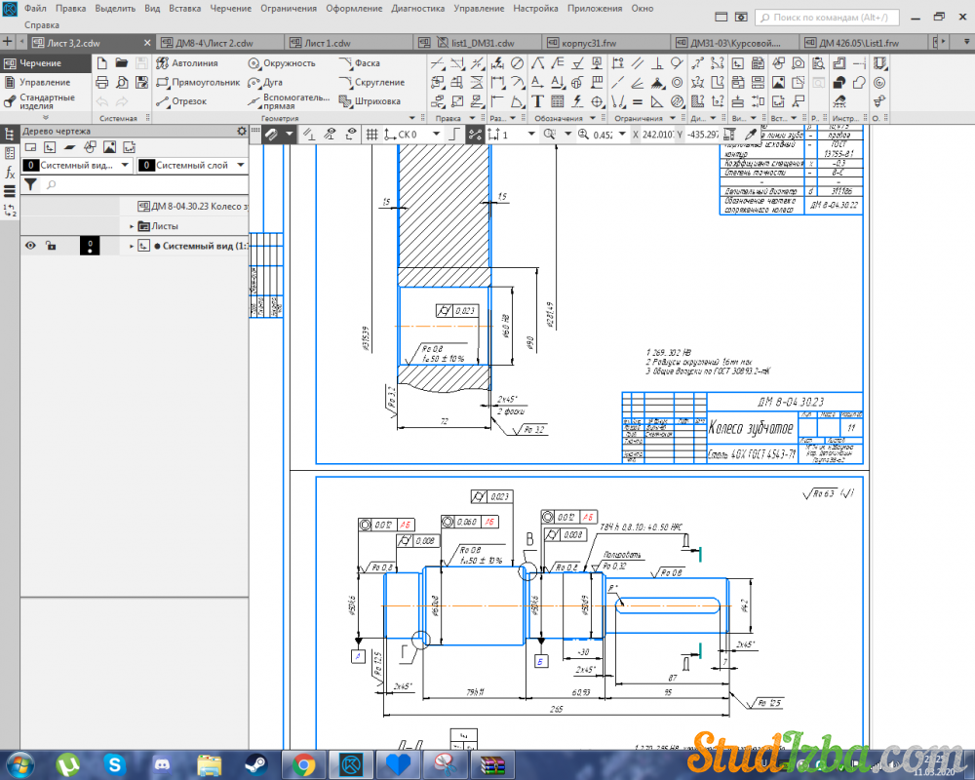This screenshot has height=780, width=975.
Task: Click the Управление toolset button
Action: [45, 82]
